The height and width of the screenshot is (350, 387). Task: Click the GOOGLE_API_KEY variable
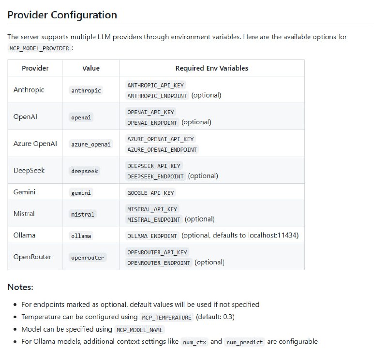(150, 192)
